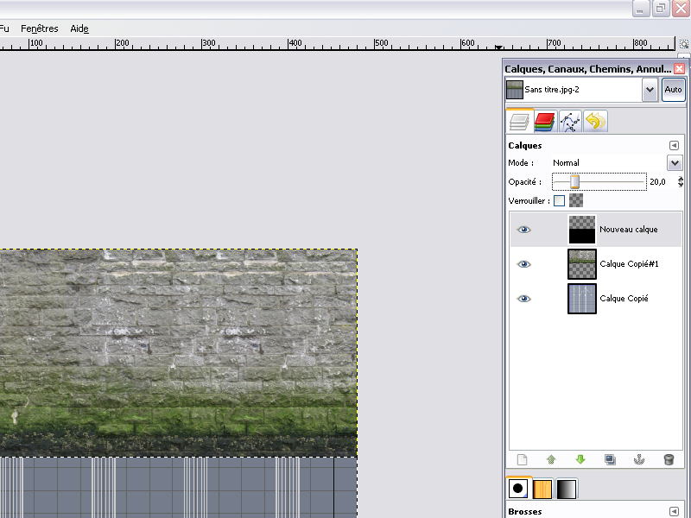Viewport: 691px width, 518px height.
Task: Delete the layer using the trash icon
Action: pos(669,460)
